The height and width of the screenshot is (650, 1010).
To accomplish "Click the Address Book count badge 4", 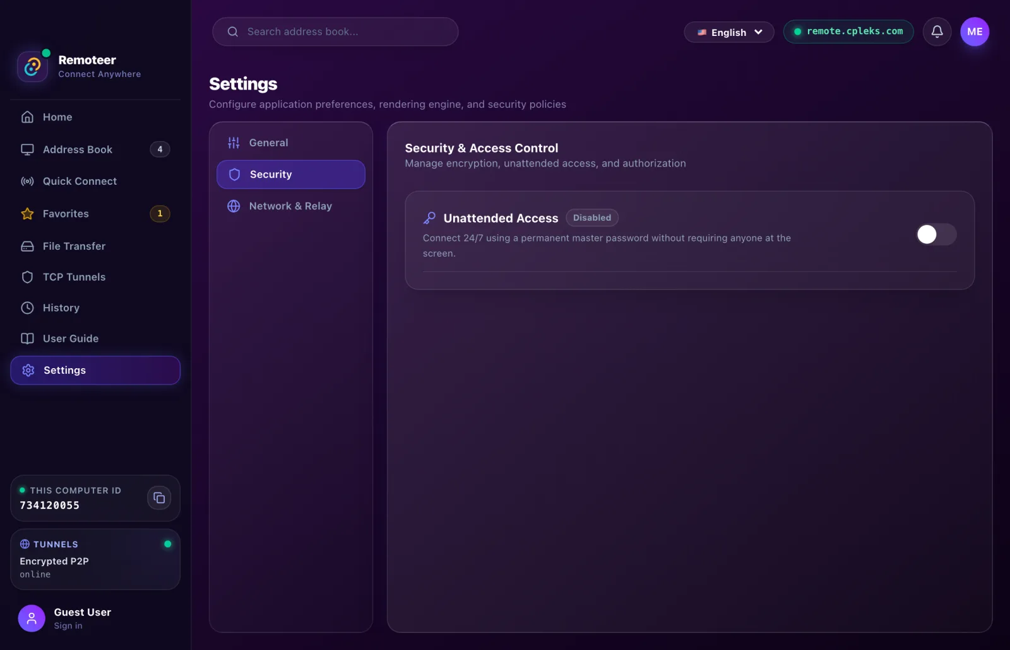I will point(160,149).
